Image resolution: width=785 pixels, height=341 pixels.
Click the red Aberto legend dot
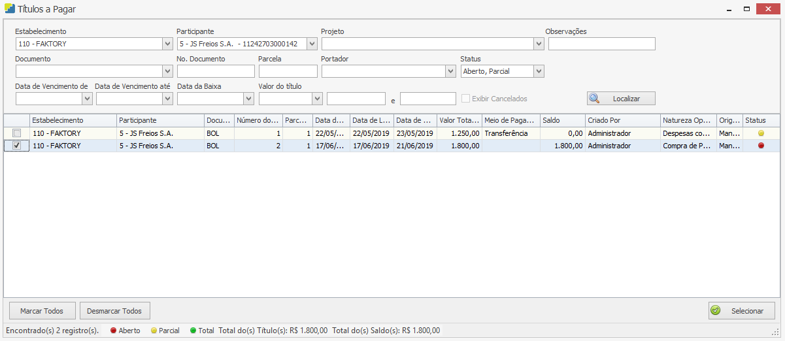(x=113, y=331)
